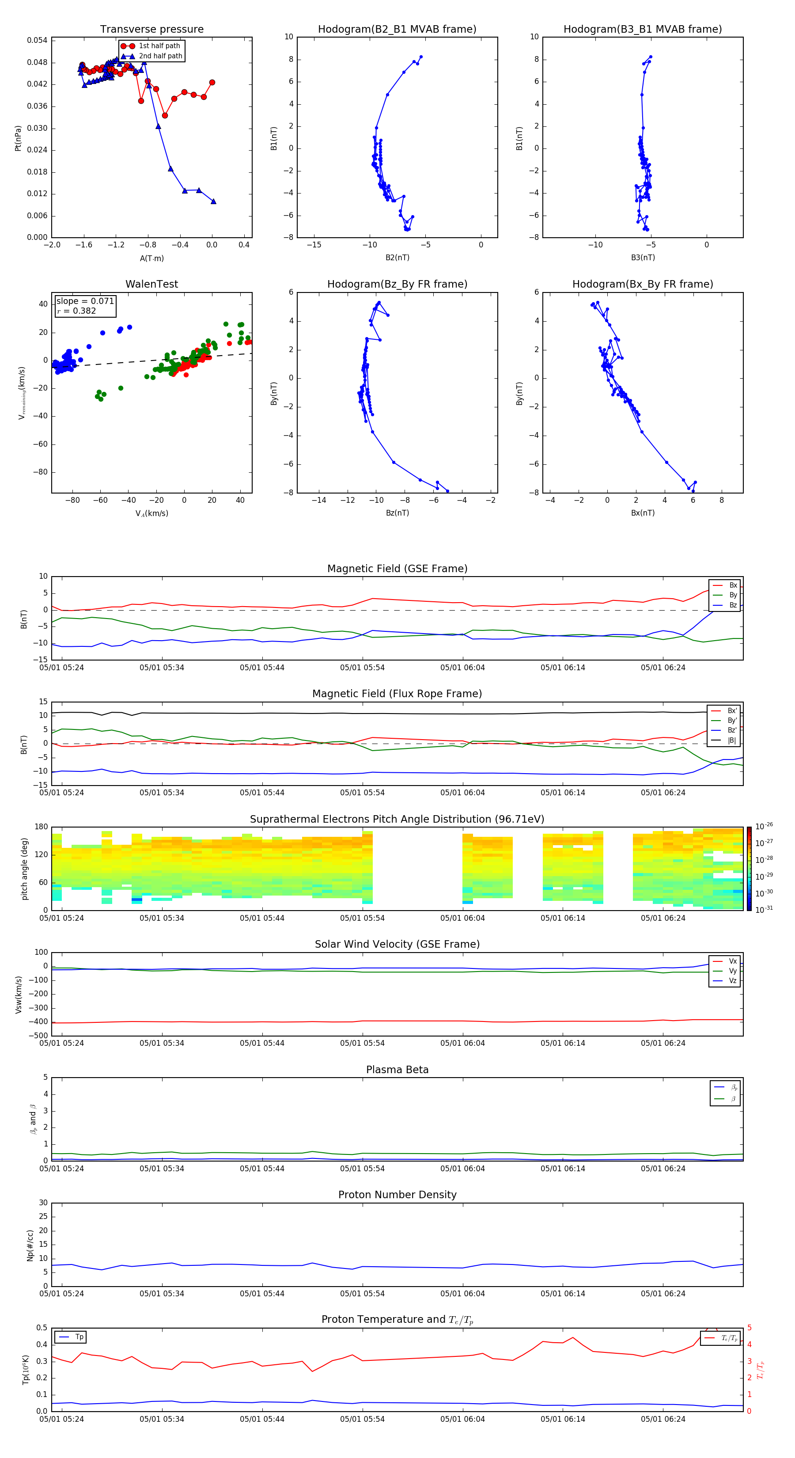The height and width of the screenshot is (1458, 795).
Task: Click 'B2(nT)' x-axis label
Action: tap(397, 258)
